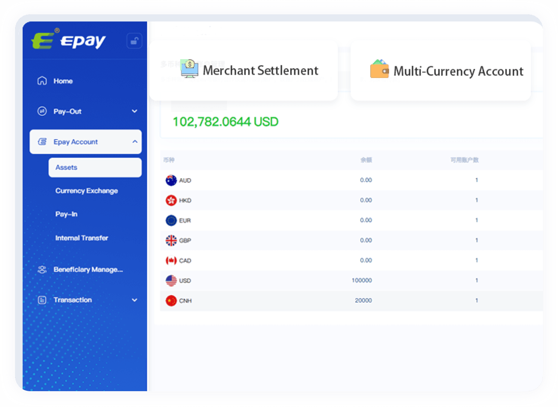
Task: Open the Merchant Settlement card
Action: click(244, 70)
